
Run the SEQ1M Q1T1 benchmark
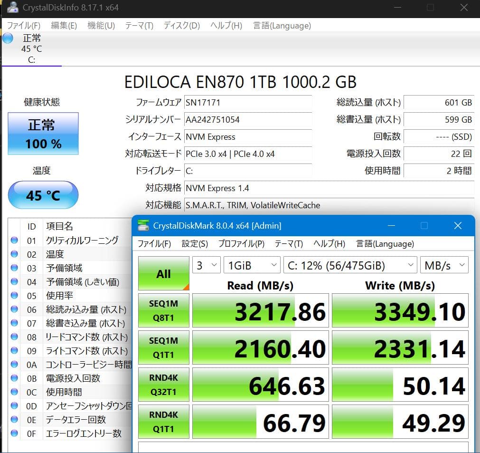(163, 347)
